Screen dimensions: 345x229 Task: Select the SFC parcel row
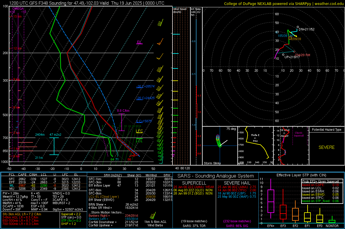point(44,179)
